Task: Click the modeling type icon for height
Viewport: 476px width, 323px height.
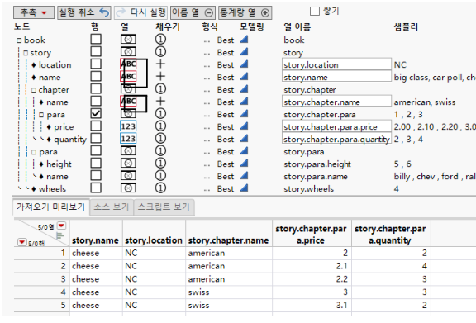Action: click(244, 164)
